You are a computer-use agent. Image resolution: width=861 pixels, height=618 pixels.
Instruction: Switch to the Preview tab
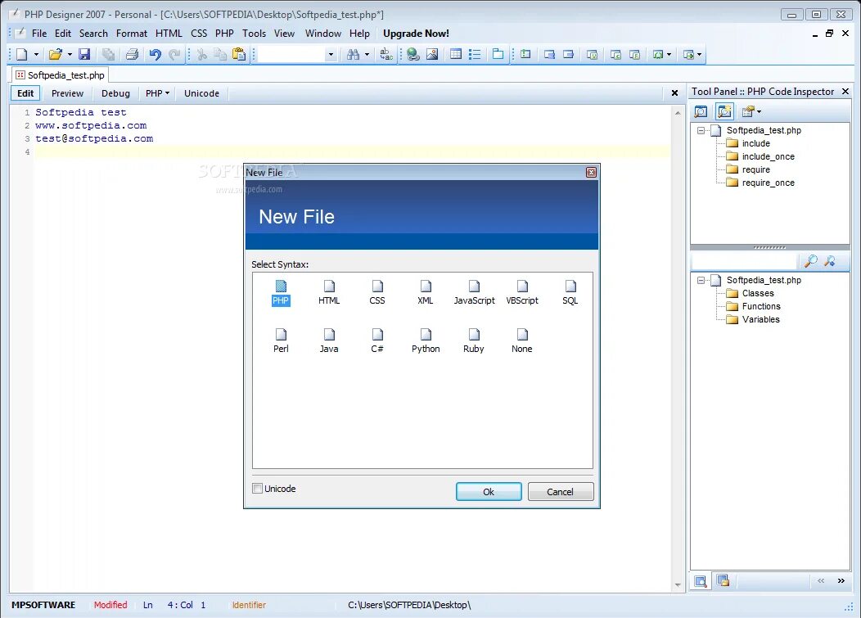pyautogui.click(x=68, y=93)
